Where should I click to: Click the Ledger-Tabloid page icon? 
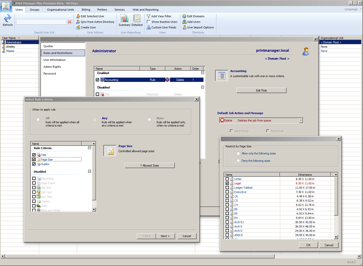(232, 187)
